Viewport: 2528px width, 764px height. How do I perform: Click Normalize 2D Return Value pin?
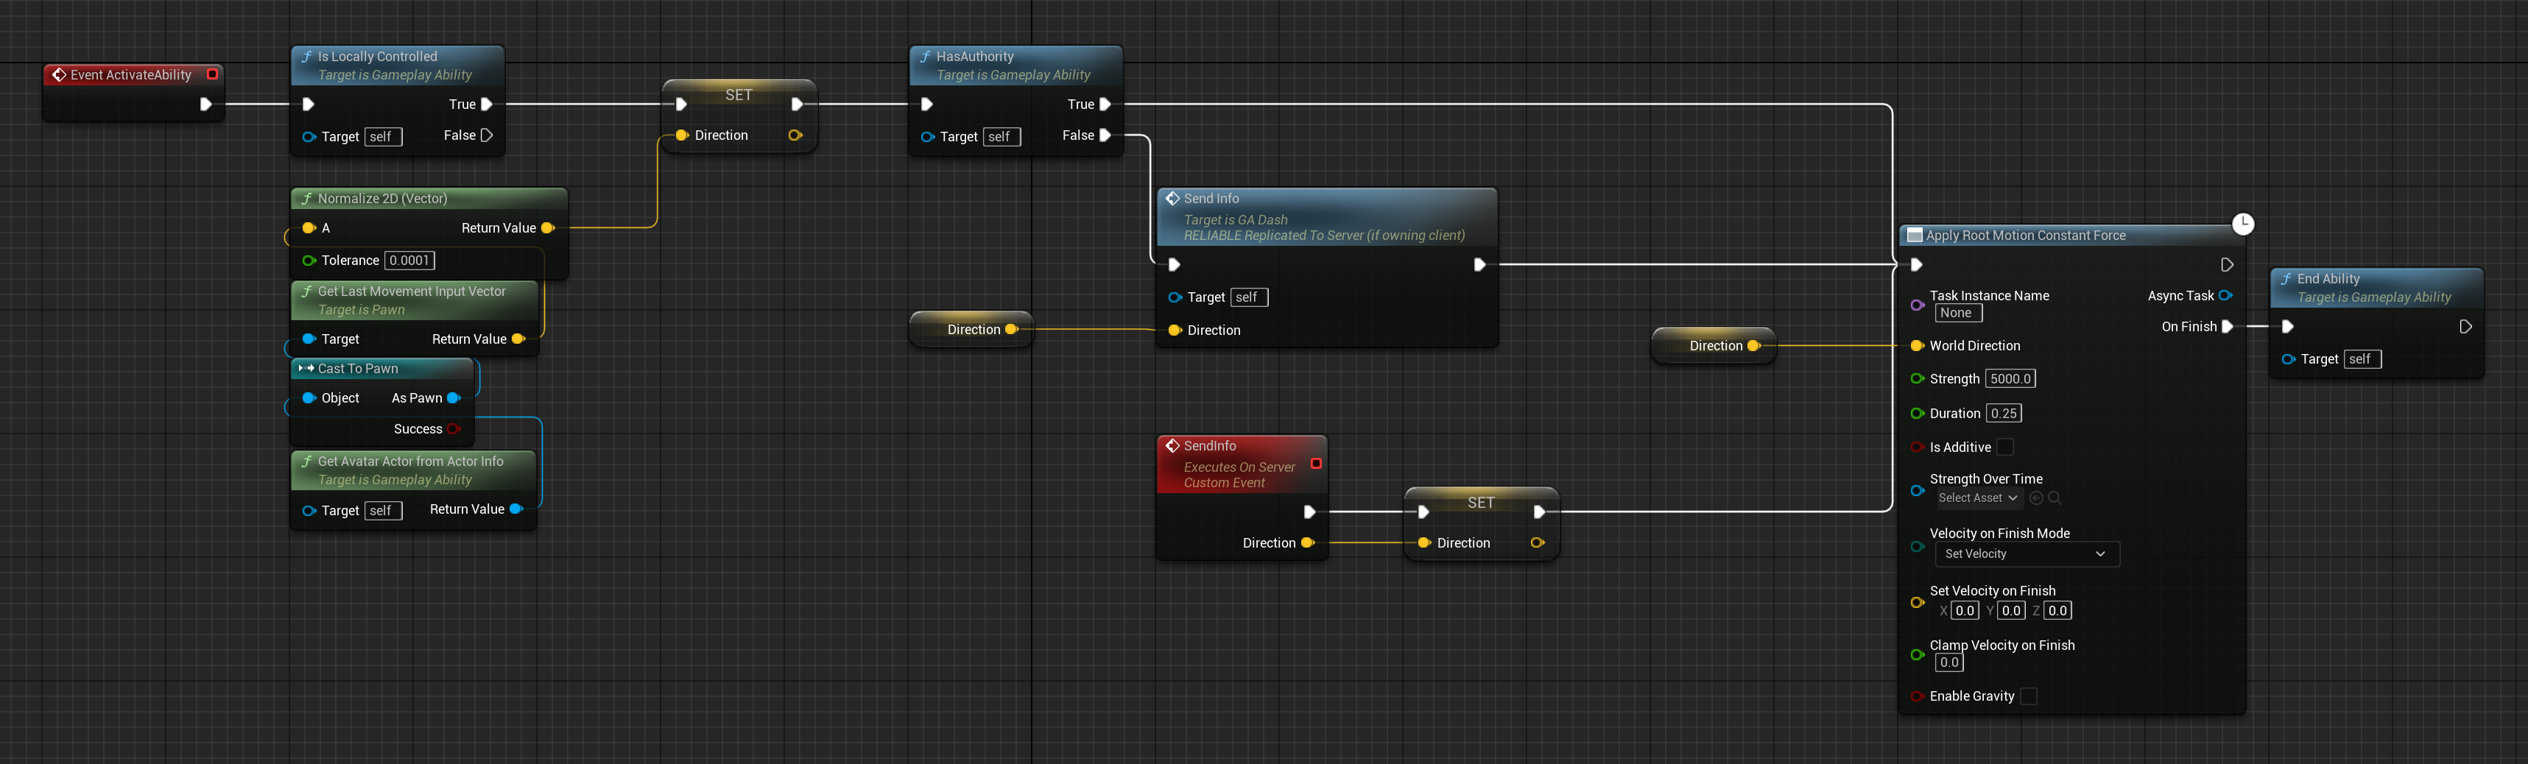click(548, 227)
